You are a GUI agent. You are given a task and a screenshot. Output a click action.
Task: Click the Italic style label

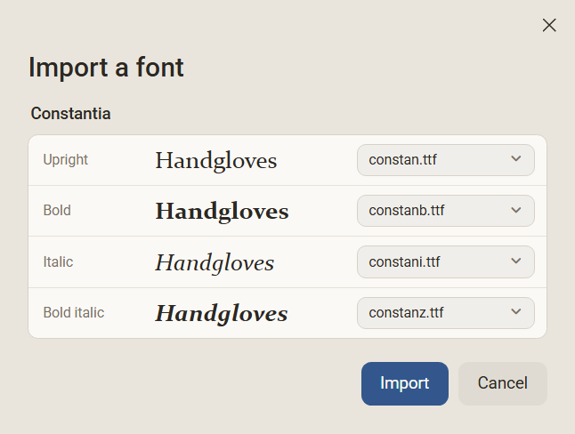[59, 261]
